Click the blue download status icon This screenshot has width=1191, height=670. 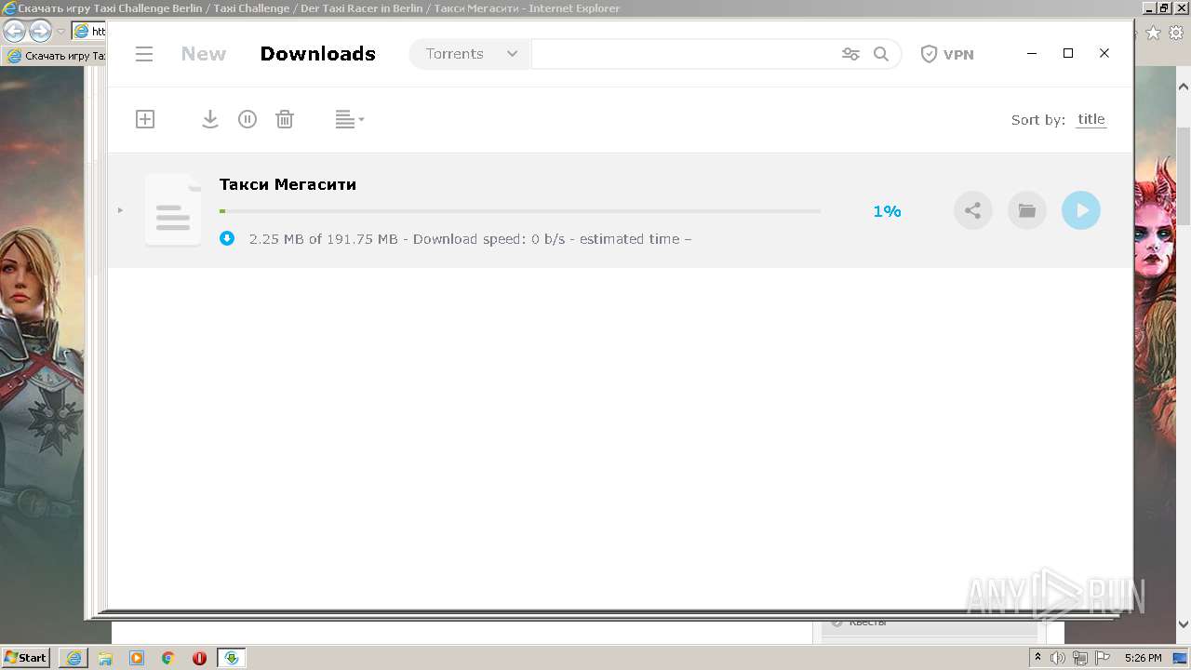click(227, 239)
